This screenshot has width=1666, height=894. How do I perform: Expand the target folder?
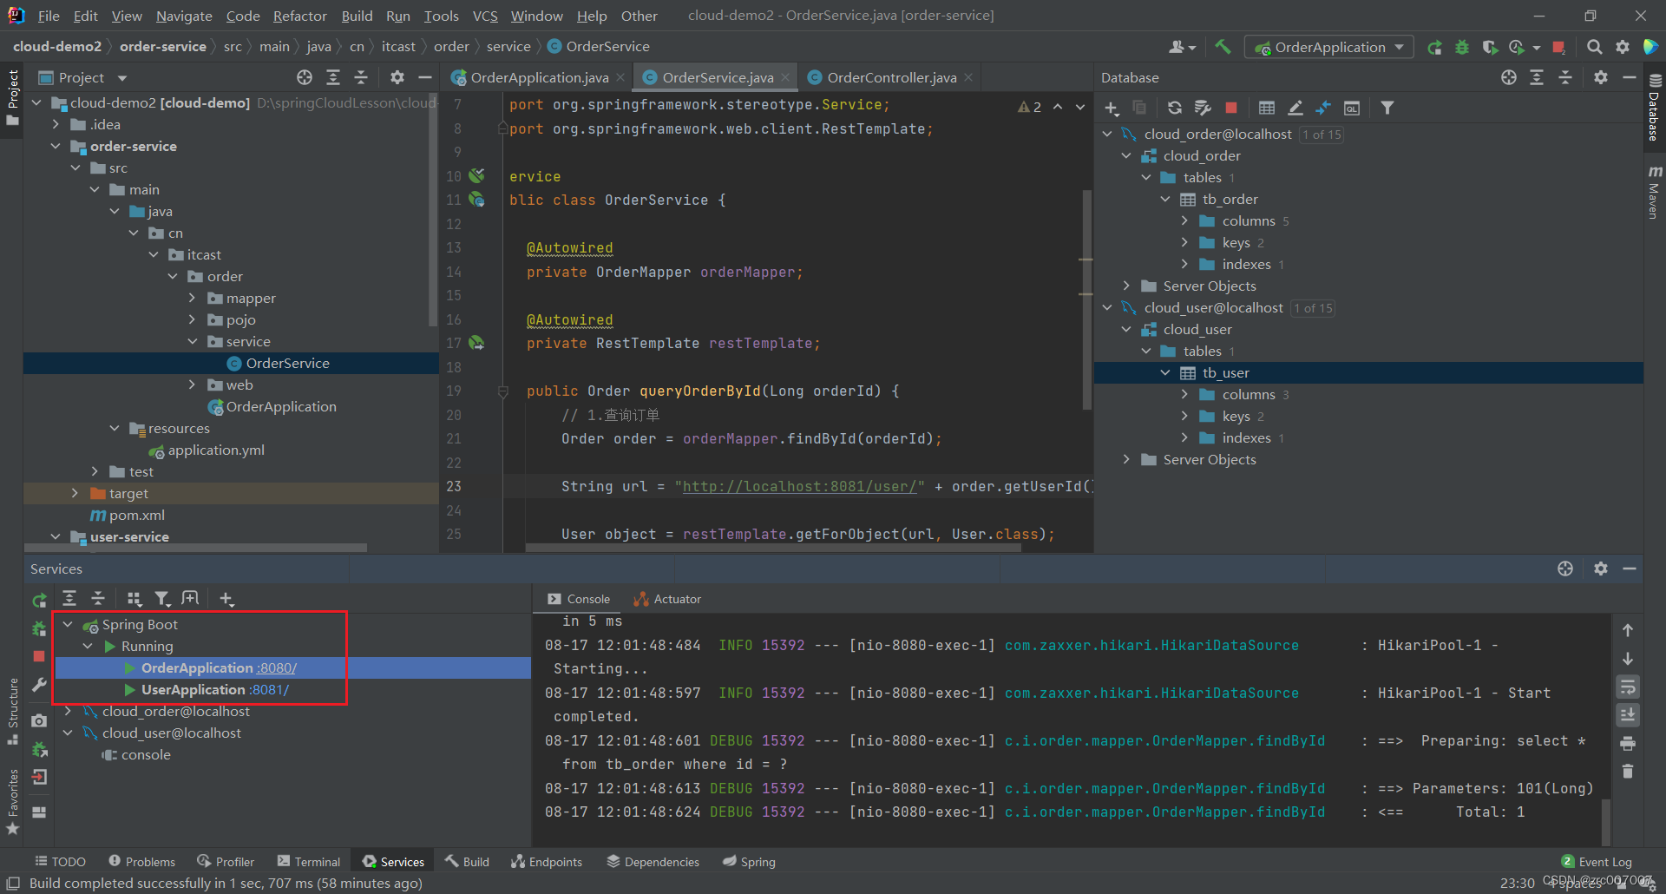pyautogui.click(x=75, y=493)
